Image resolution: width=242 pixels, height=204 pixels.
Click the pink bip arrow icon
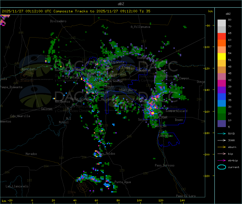click(222, 154)
